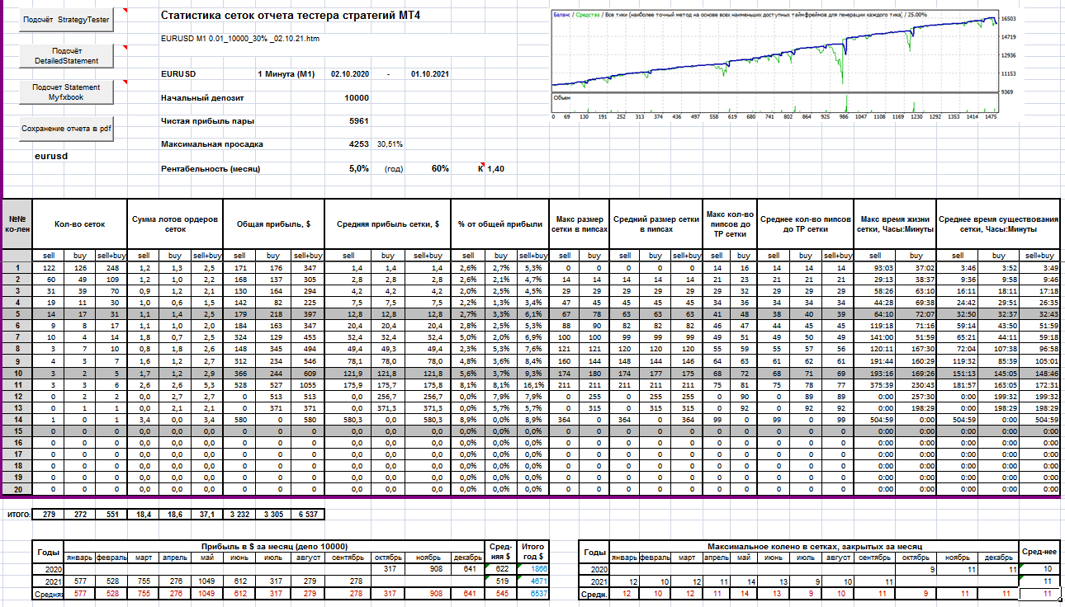
Task: Click the итого: label
Action: [x=19, y=515]
